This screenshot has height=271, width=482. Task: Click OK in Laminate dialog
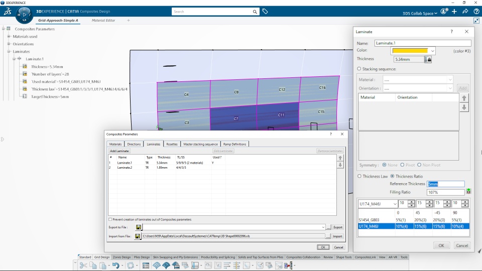441,245
